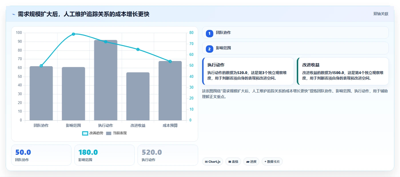Select the 改进收益 bar in the chart

(x=138, y=96)
